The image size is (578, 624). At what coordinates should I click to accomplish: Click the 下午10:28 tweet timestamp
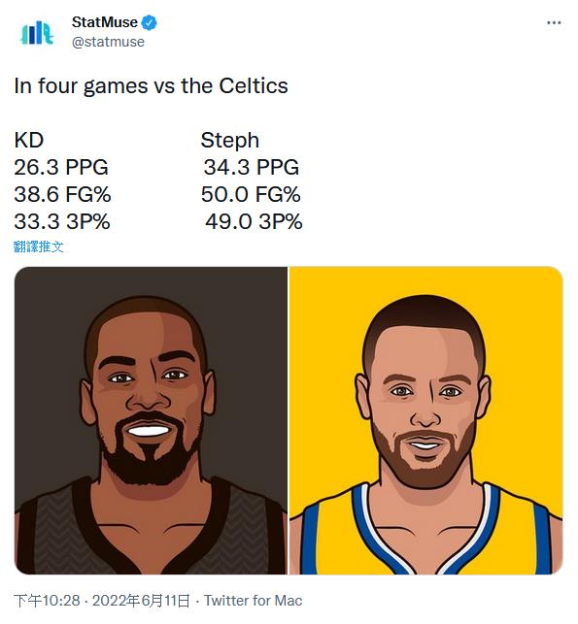tap(47, 601)
